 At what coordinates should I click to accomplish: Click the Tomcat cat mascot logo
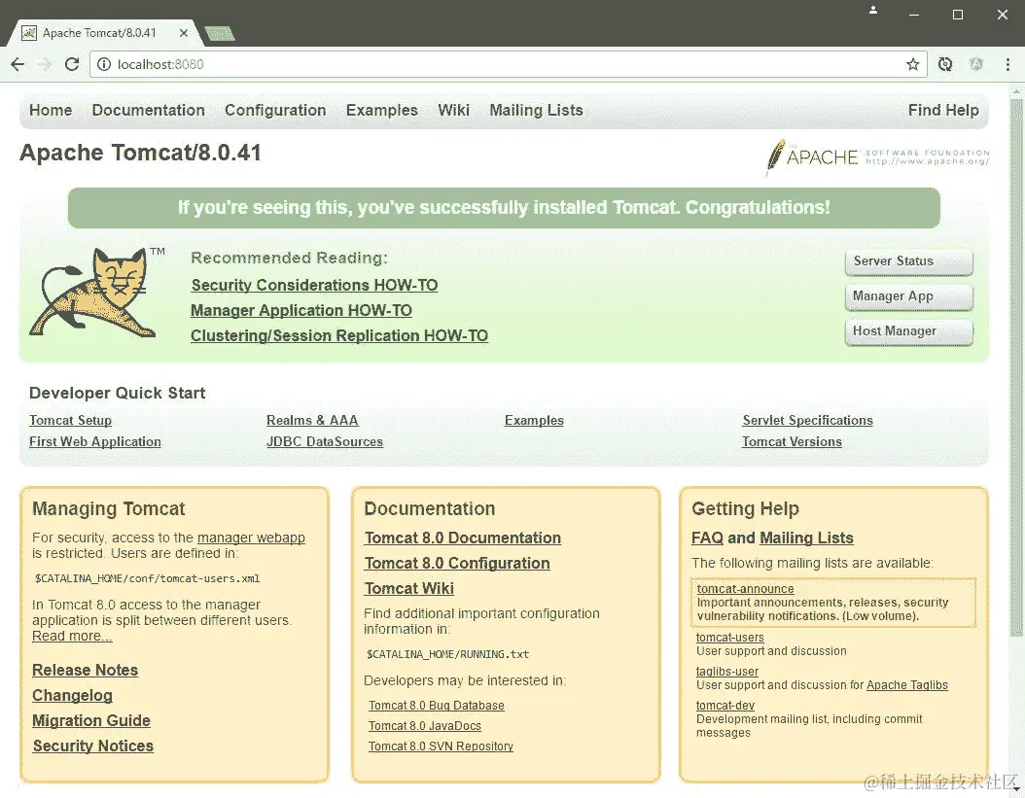[96, 292]
